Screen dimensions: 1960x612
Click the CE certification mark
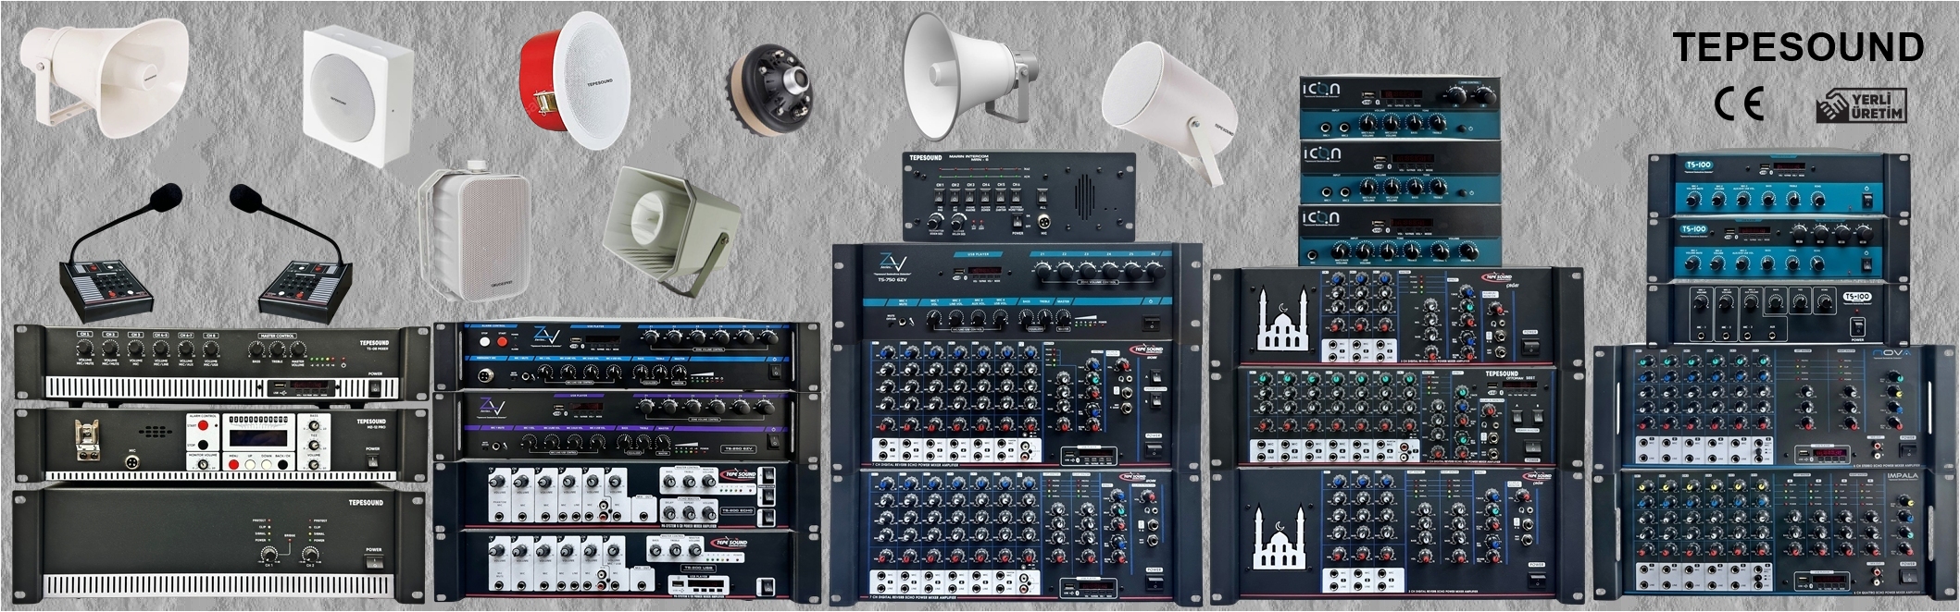click(x=1738, y=104)
